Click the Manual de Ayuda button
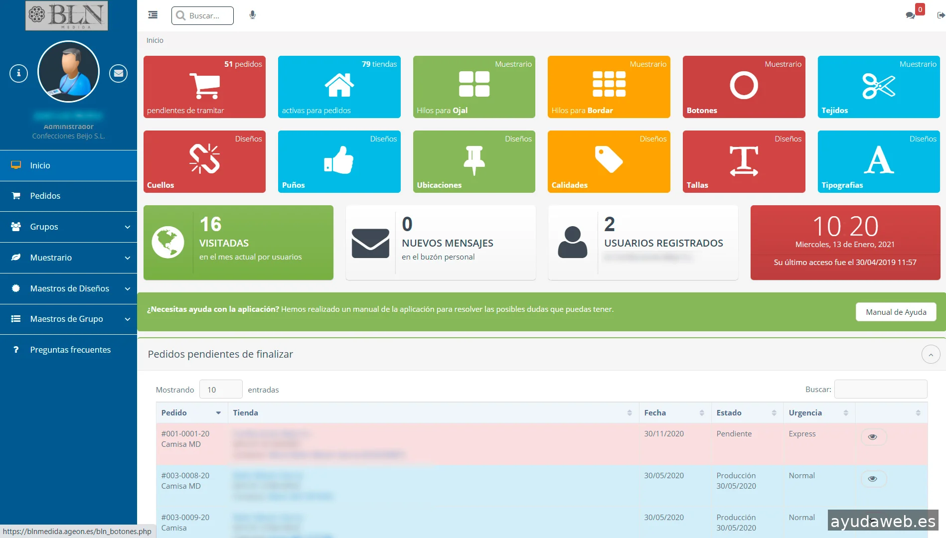Screen dimensions: 946x538 896,312
